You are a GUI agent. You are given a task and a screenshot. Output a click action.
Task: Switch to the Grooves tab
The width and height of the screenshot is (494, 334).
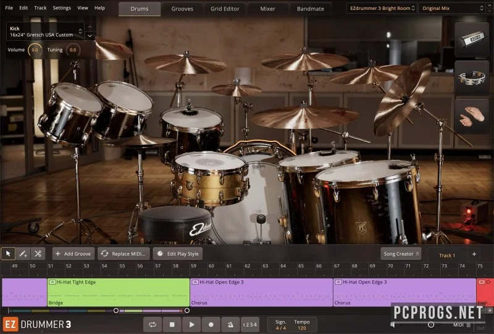click(x=182, y=9)
